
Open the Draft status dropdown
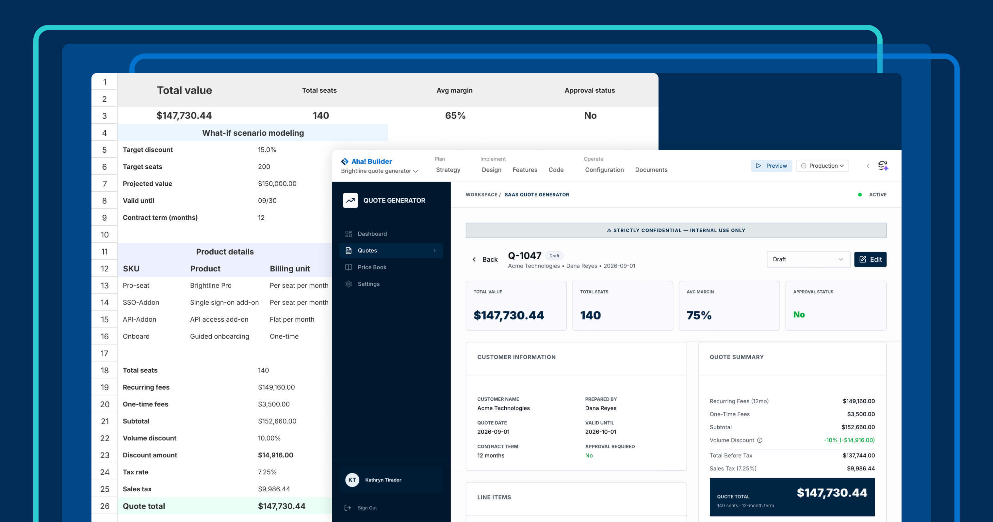click(x=808, y=259)
